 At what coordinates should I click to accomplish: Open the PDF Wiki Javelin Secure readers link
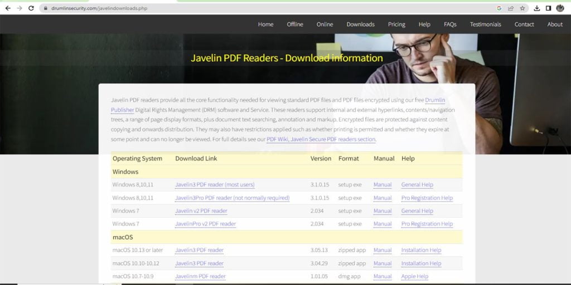(x=321, y=139)
